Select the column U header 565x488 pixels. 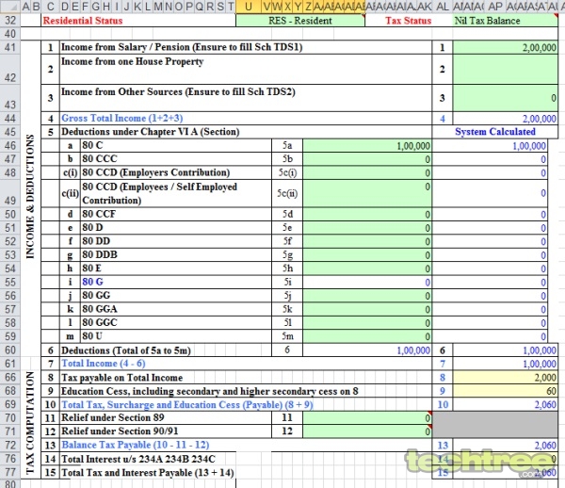249,7
